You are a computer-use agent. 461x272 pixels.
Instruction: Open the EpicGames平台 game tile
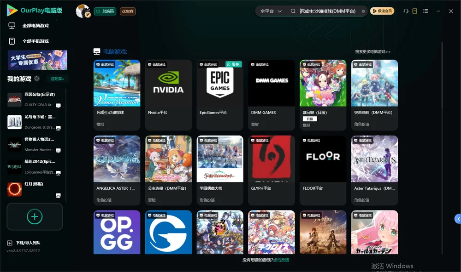(x=220, y=95)
